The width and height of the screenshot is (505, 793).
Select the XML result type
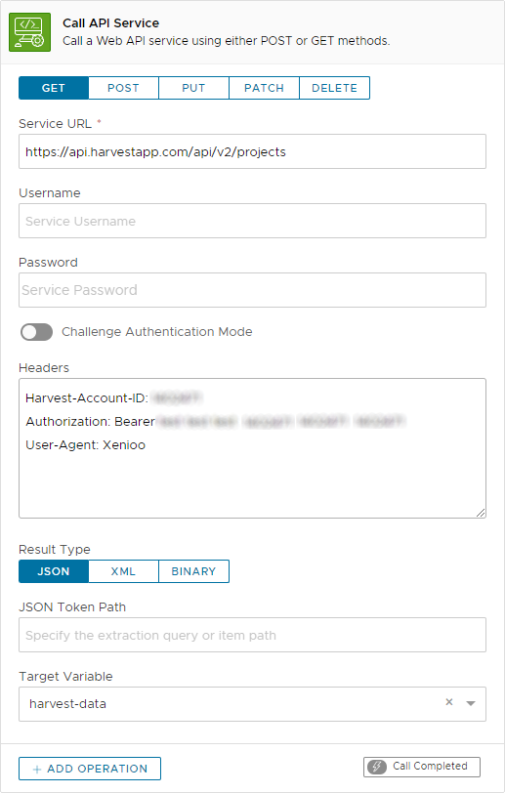(x=123, y=571)
